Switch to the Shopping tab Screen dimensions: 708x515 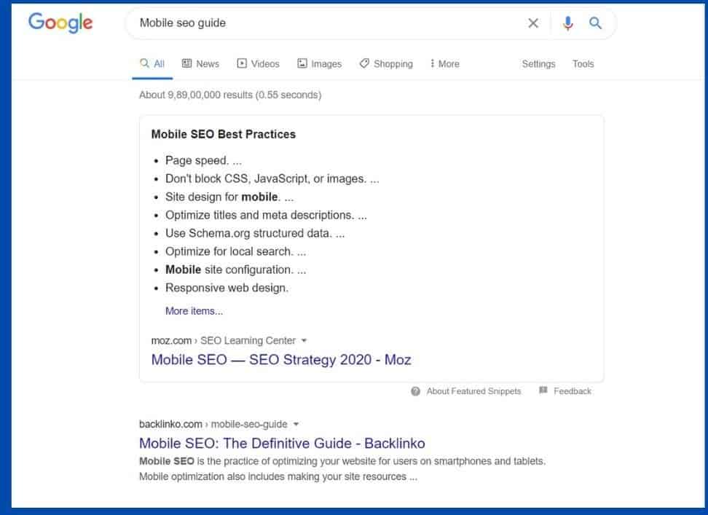386,63
